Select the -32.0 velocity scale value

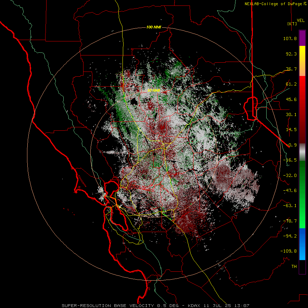pos(290,176)
